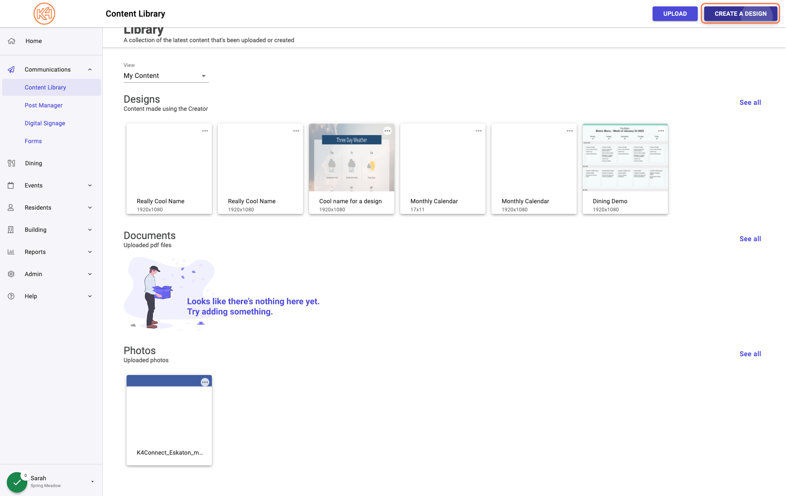
Task: Expand the Building section
Action: (x=90, y=230)
